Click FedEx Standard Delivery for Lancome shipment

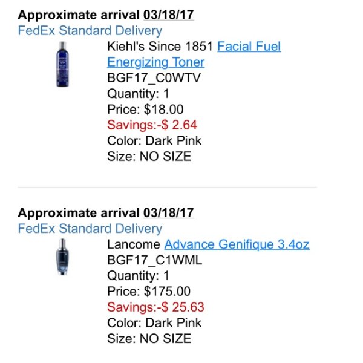tap(90, 229)
